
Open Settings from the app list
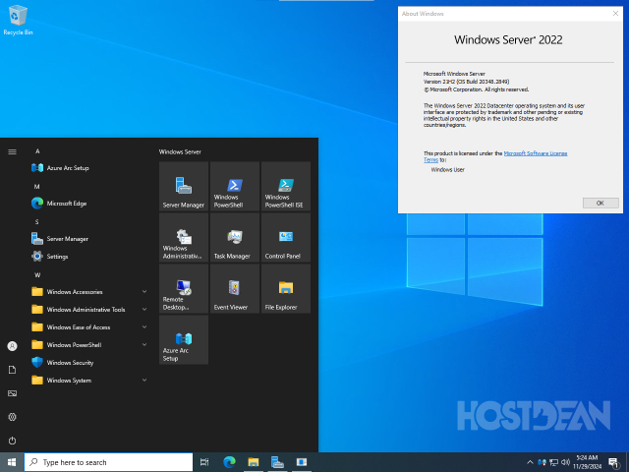tap(89, 256)
